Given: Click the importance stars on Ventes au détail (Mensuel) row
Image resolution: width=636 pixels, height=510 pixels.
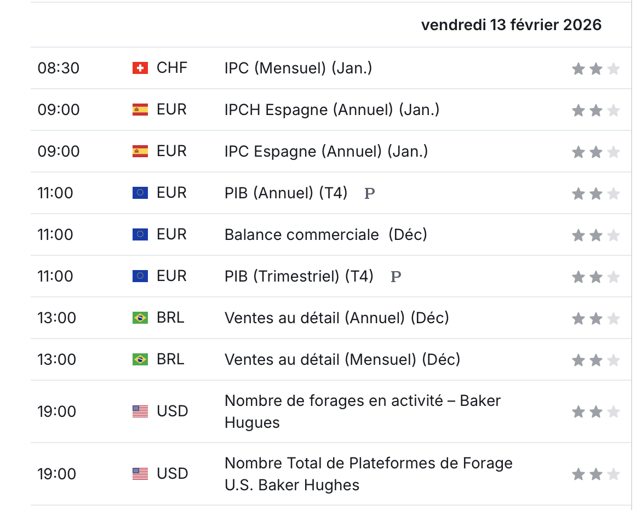Looking at the screenshot, I should [595, 360].
